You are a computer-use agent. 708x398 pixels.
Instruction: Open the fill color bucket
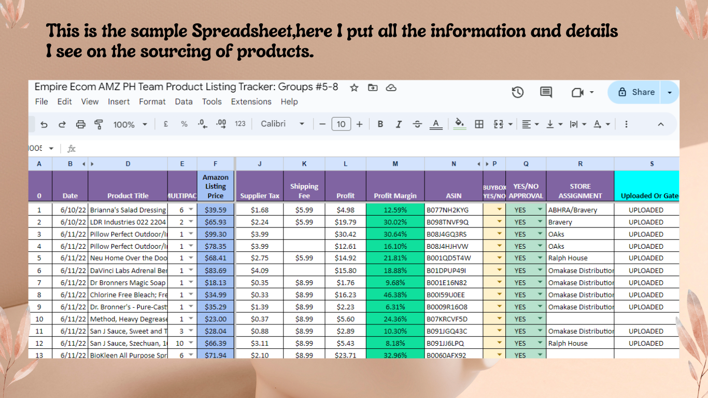click(x=460, y=124)
